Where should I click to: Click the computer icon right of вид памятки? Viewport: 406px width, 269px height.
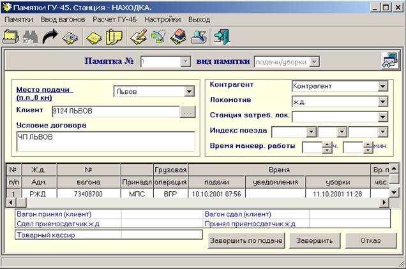pos(389,61)
